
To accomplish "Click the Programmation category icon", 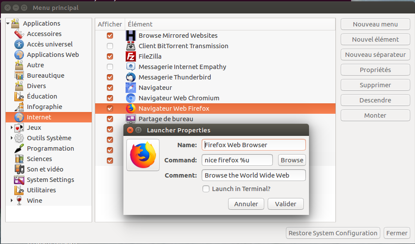I will tap(19, 148).
